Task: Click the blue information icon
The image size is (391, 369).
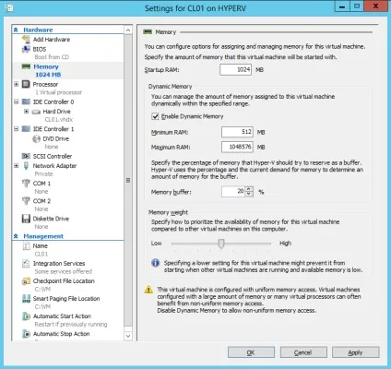Action: point(156,263)
